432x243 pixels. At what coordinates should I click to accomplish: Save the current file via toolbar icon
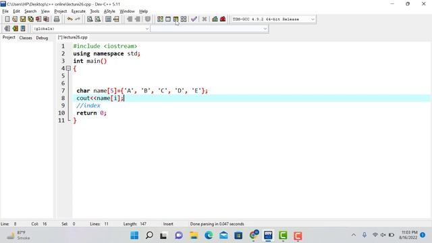(x=23, y=19)
